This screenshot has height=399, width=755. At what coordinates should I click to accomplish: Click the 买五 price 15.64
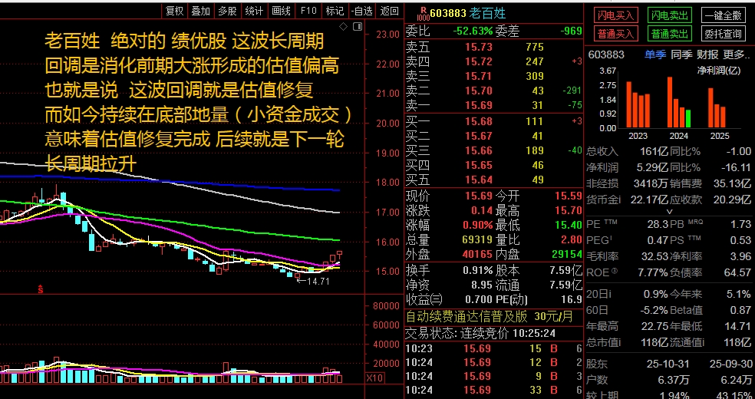tap(479, 180)
